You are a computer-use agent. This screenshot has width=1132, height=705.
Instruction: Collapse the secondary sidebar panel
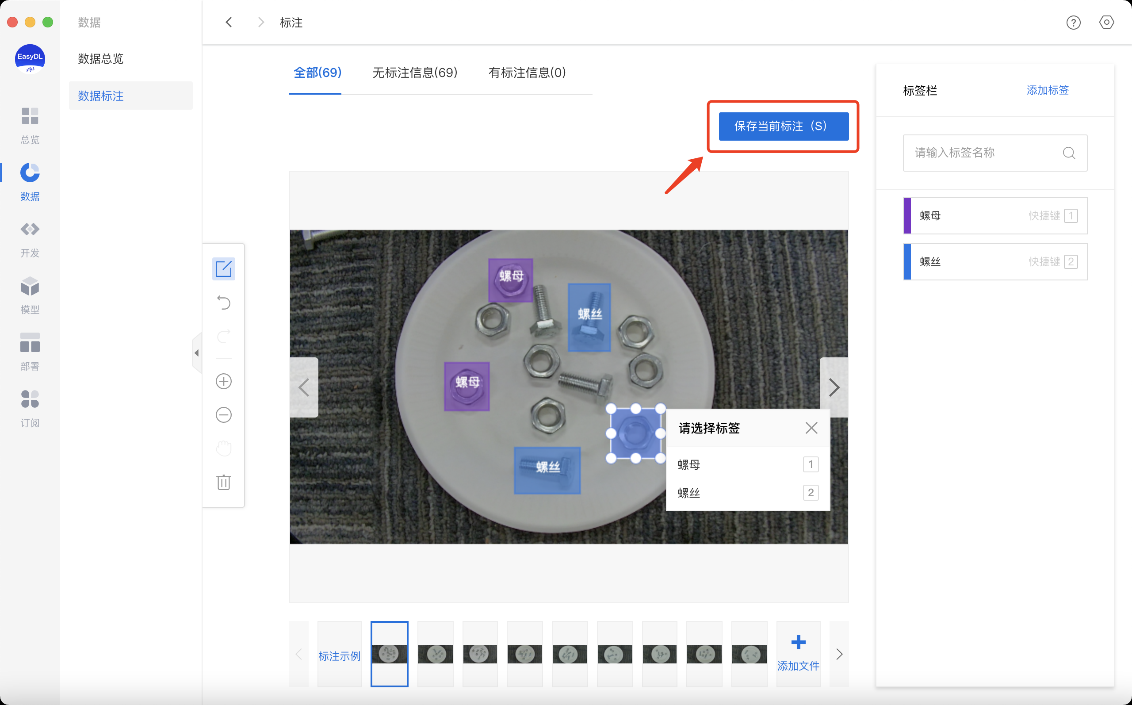click(x=197, y=353)
